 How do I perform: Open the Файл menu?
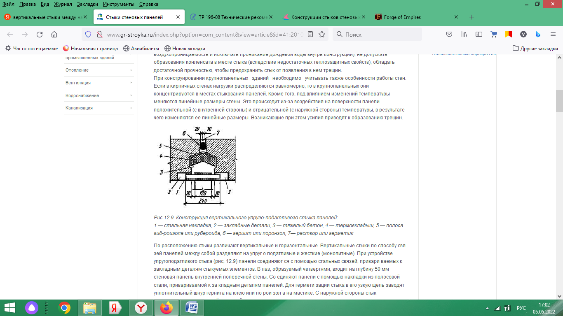point(8,4)
